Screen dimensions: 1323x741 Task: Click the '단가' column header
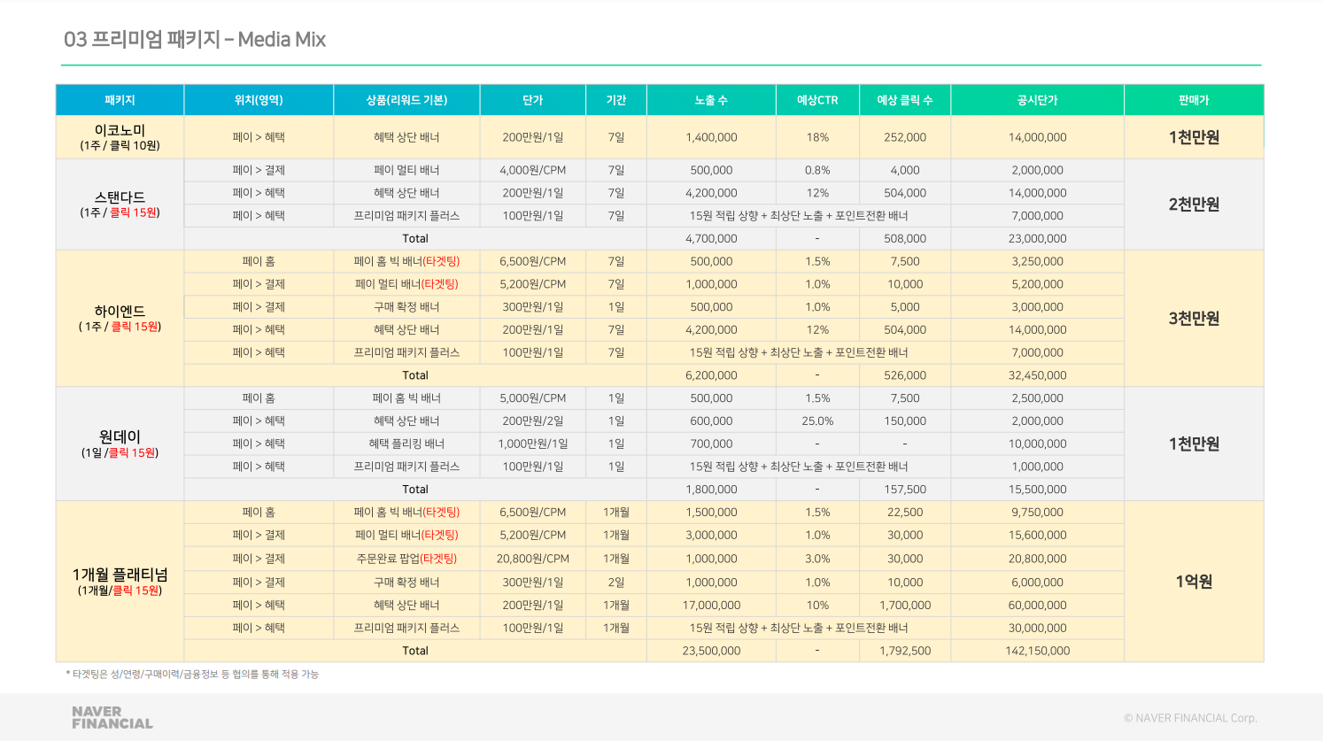pos(532,100)
